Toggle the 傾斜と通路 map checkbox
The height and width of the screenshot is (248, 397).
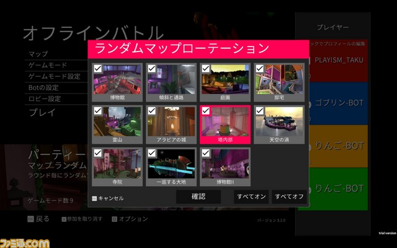click(151, 68)
